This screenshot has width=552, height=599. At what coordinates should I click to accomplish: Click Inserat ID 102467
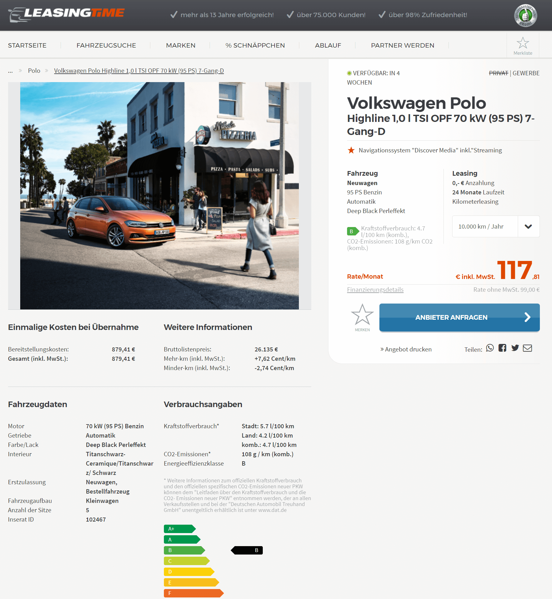click(x=96, y=519)
